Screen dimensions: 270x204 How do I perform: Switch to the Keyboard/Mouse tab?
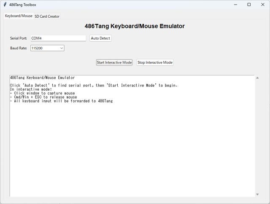[x=19, y=16]
